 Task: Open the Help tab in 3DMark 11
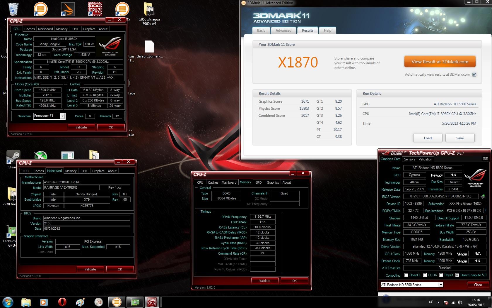pos(327,31)
